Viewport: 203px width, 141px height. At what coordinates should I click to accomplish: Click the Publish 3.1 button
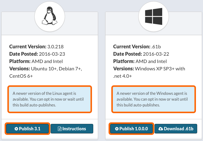coord(28,128)
